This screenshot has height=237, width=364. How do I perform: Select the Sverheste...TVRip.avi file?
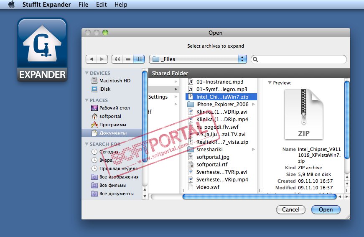[221, 172]
